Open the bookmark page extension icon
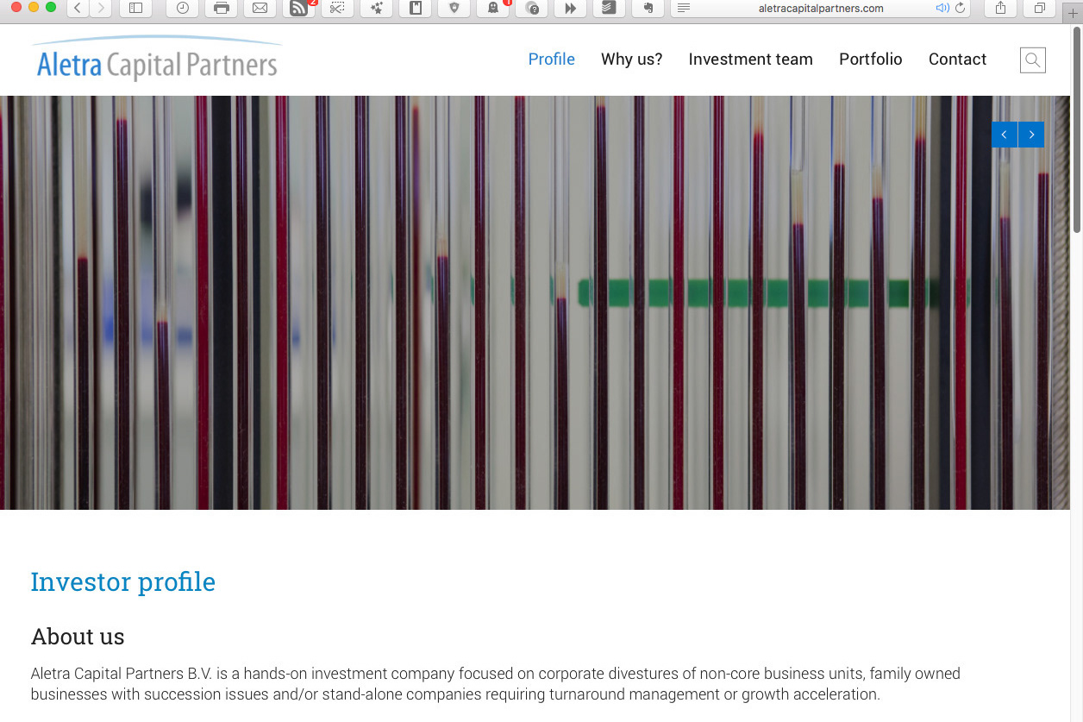This screenshot has height=722, width=1083. 416,9
